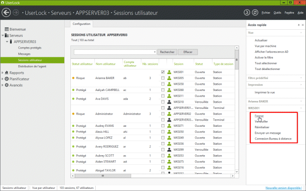Expand the Rapports tree node
This screenshot has width=306, height=191.
click(x=3, y=73)
